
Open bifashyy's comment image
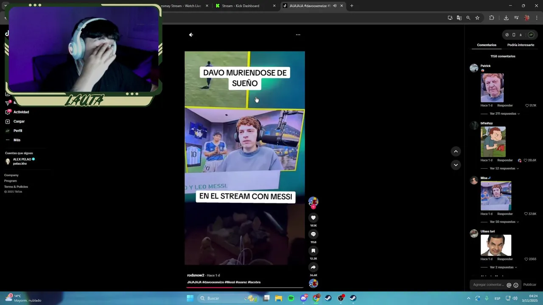tap(493, 142)
